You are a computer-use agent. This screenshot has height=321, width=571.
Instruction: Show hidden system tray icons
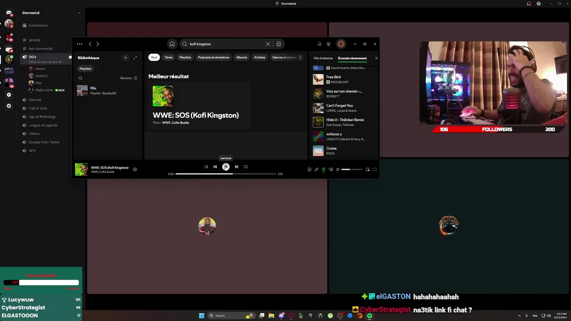(519, 316)
